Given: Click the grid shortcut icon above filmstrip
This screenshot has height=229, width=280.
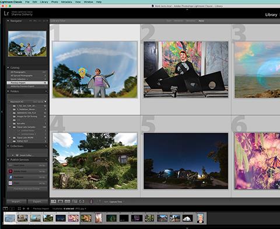Looking at the screenshot, I should (x=19, y=209).
